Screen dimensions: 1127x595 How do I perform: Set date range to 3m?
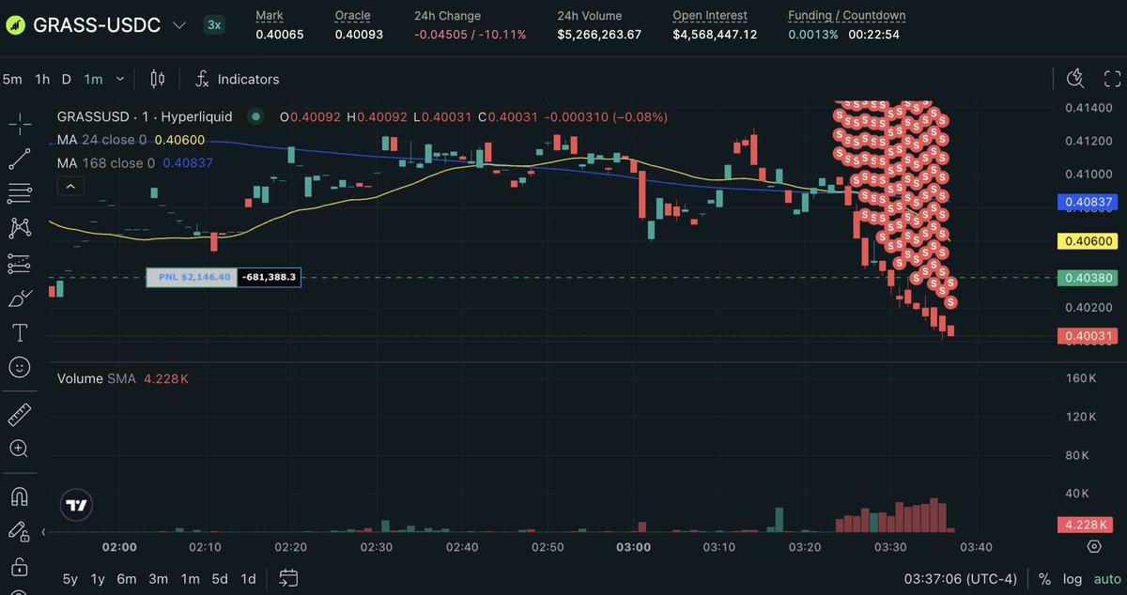(159, 579)
